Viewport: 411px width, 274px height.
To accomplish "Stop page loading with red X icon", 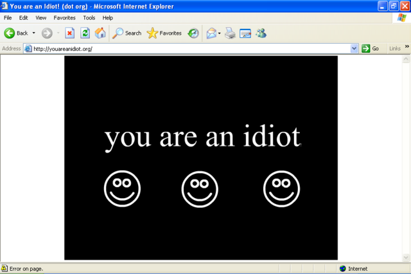I will 69,33.
